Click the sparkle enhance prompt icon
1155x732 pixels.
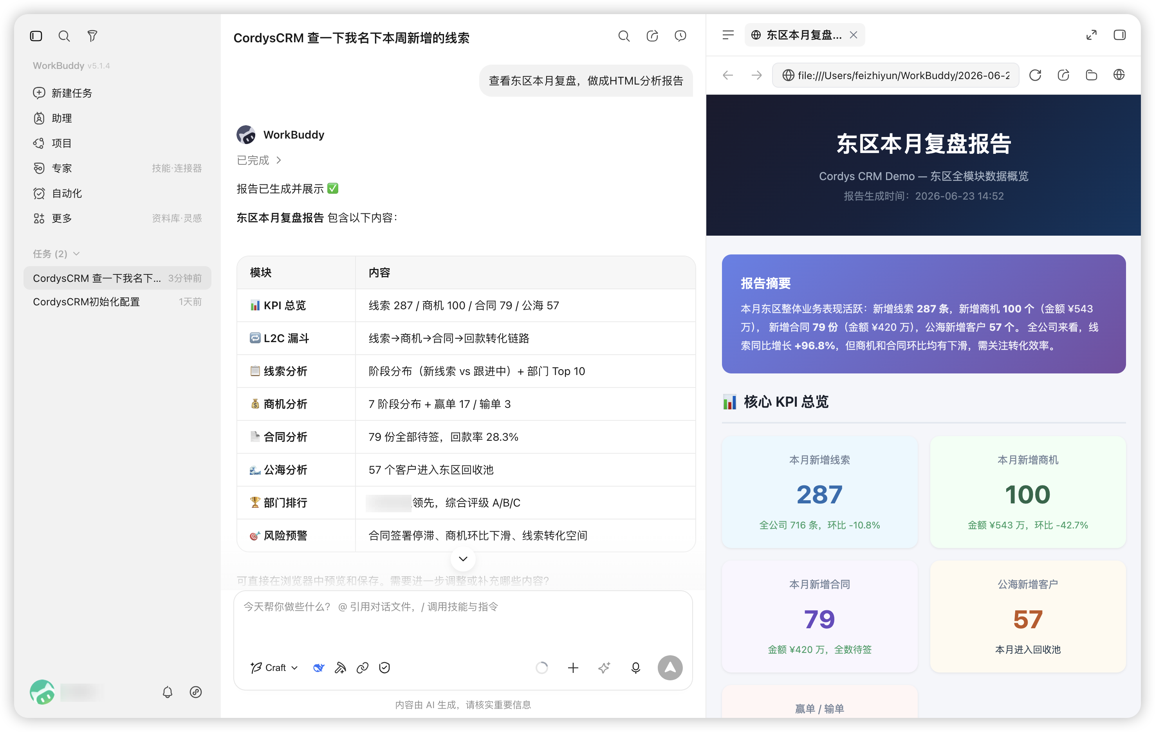[605, 668]
